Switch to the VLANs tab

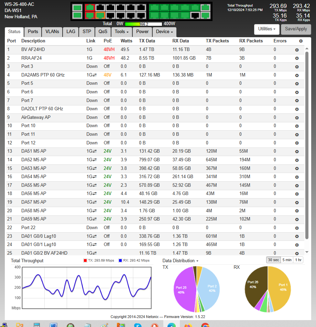(52, 32)
